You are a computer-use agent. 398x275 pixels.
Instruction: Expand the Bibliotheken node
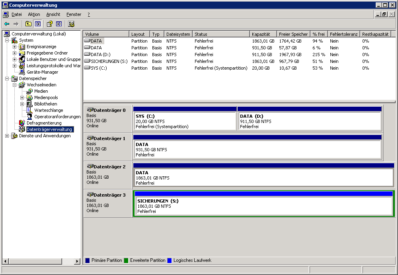[22, 104]
